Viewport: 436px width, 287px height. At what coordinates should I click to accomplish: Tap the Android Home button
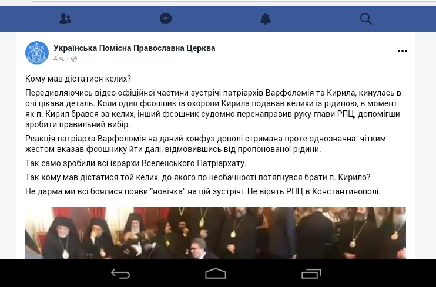point(216,274)
